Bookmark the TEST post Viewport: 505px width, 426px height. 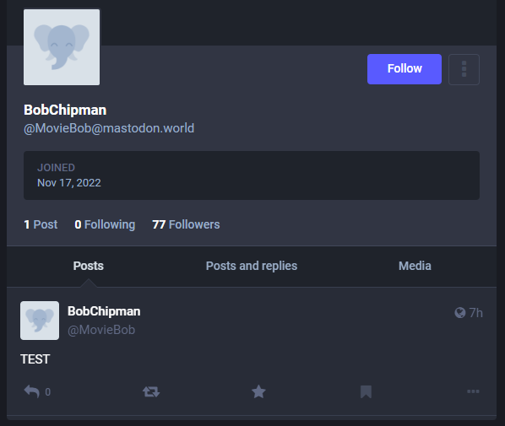(366, 391)
